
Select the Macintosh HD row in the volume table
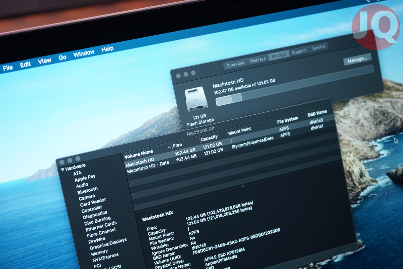[229, 141]
